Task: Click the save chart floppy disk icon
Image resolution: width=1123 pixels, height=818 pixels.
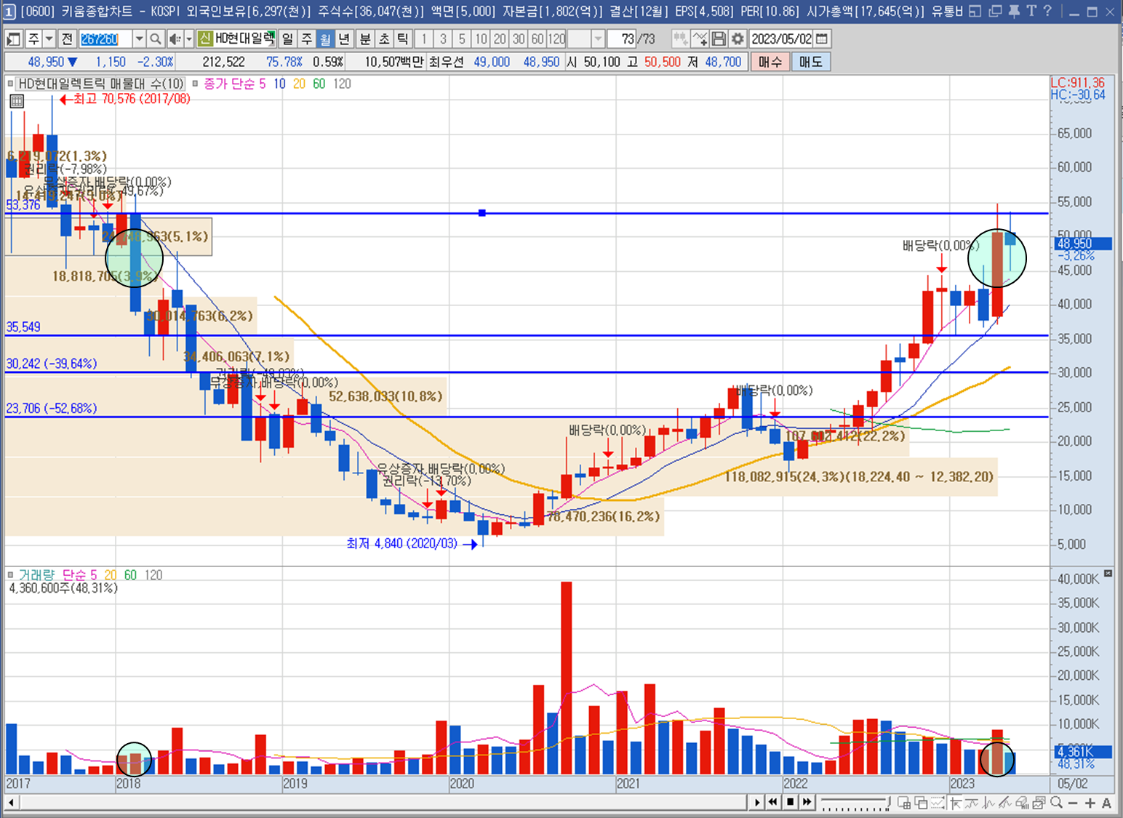Action: [x=719, y=39]
